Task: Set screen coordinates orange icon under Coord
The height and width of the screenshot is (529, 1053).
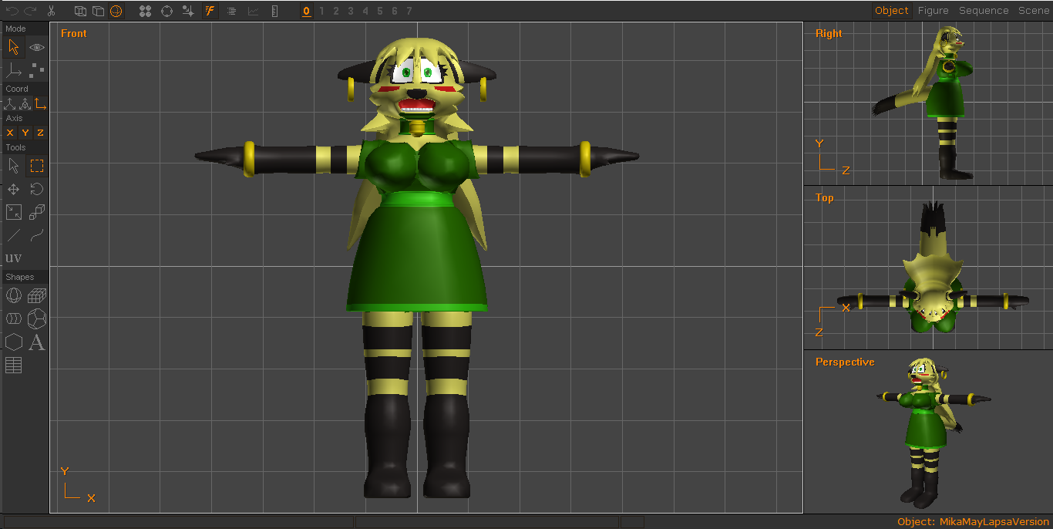Action: pos(41,103)
